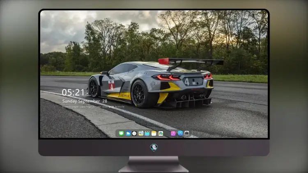Viewport: 308px width, 173px height.
Task: Open the blue App Store dock icon
Action: tap(180, 133)
